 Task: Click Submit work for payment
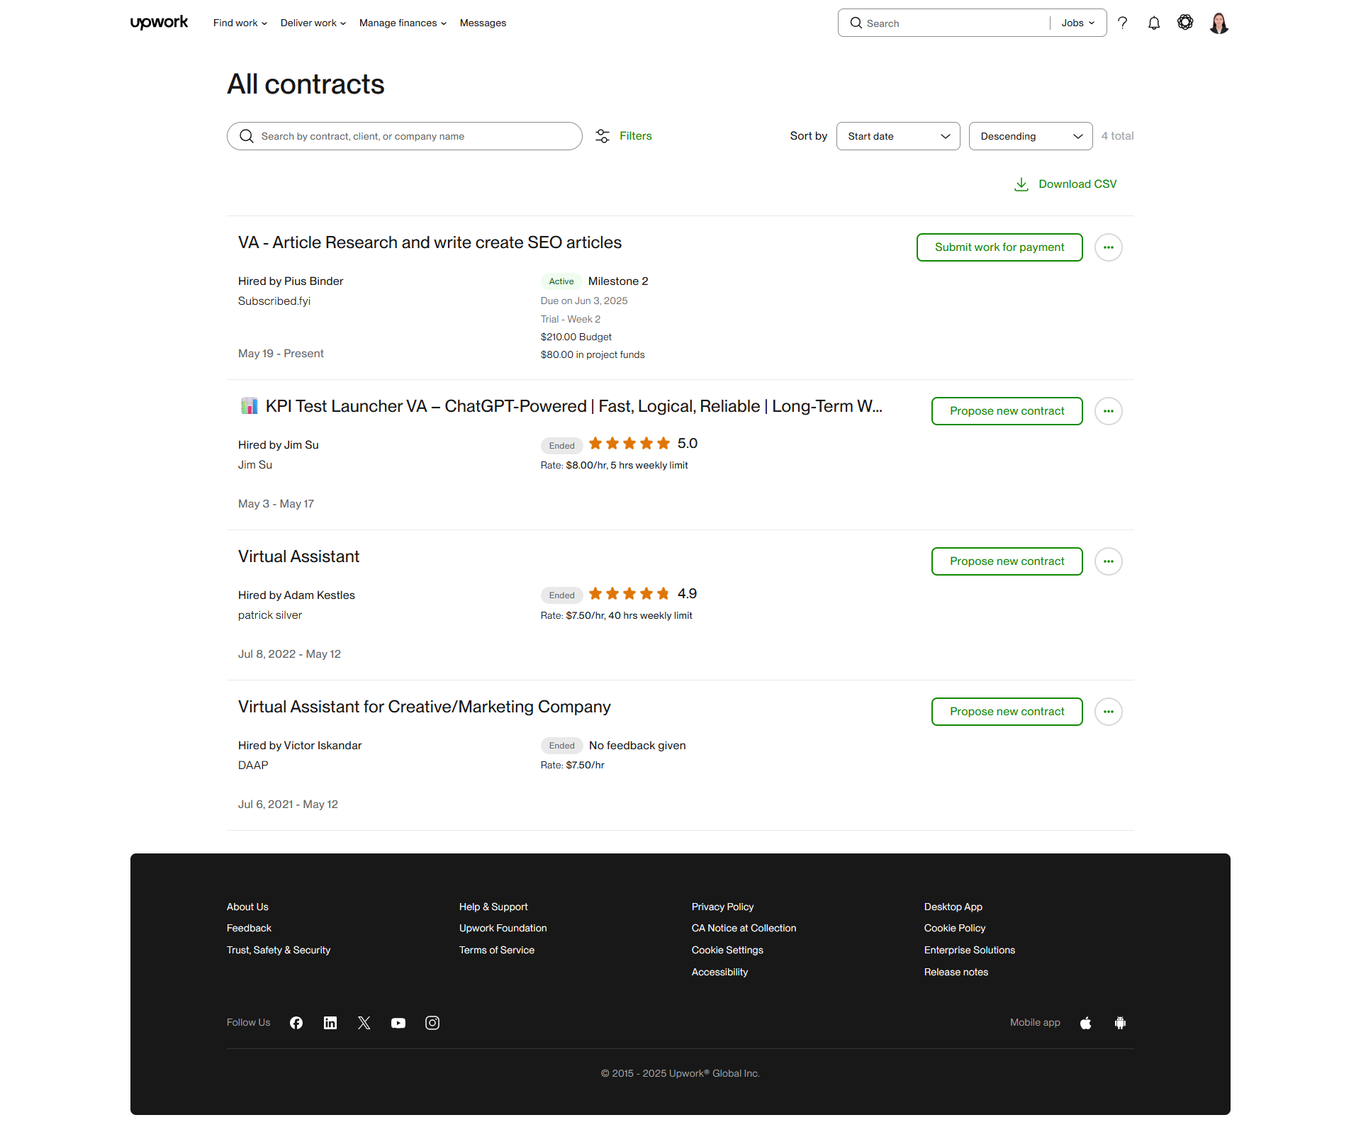click(x=999, y=247)
